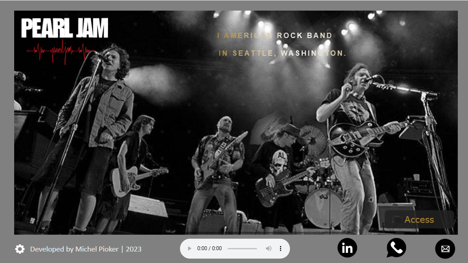The image size is (468, 263).
Task: Click 'In Seattle, Washington.' text line
Action: tap(282, 53)
